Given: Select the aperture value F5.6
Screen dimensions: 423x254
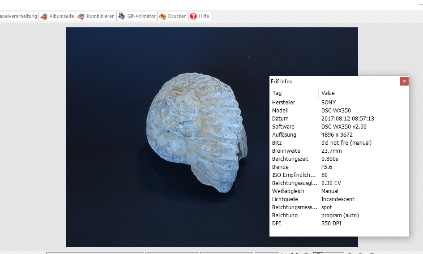Looking at the screenshot, I should coord(327,167).
